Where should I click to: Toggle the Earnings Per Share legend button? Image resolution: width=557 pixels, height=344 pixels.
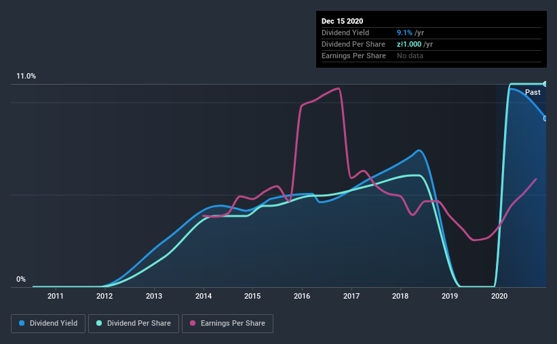tap(227, 324)
